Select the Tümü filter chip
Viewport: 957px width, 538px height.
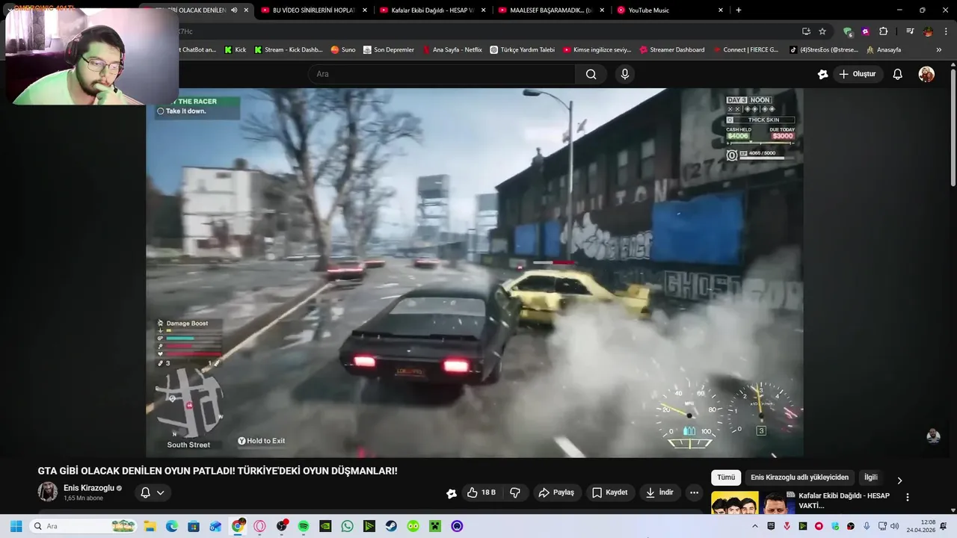pos(726,477)
